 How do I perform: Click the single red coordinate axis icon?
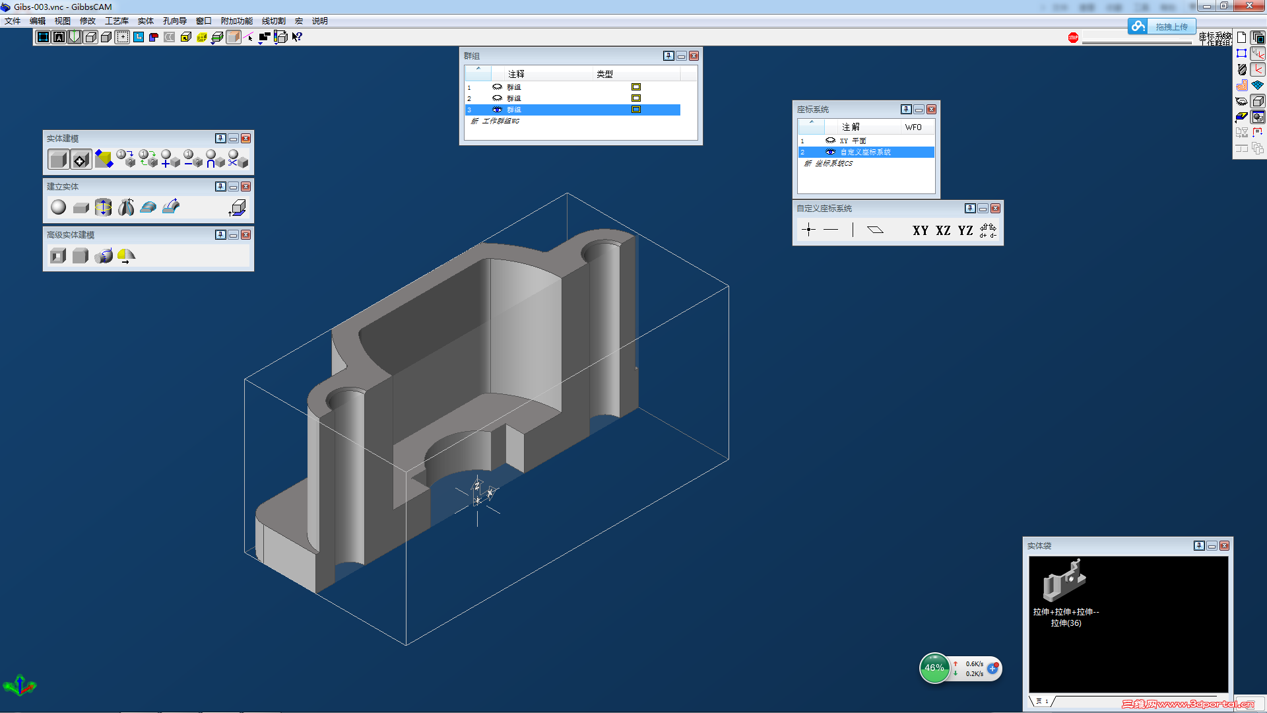[x=1258, y=69]
